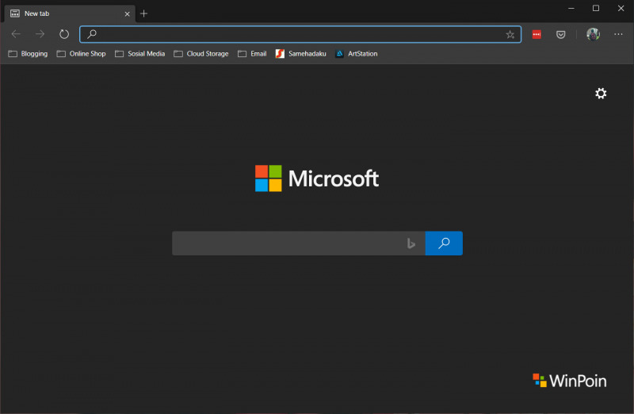Click the blue search button
This screenshot has width=634, height=414.
pos(444,243)
